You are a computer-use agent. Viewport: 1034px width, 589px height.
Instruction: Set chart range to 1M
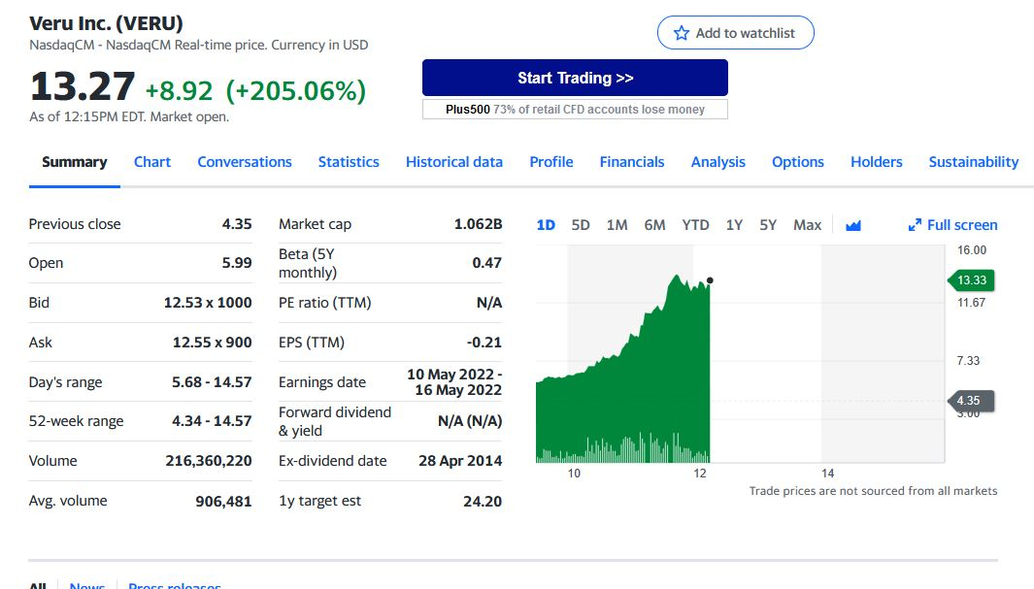point(617,225)
